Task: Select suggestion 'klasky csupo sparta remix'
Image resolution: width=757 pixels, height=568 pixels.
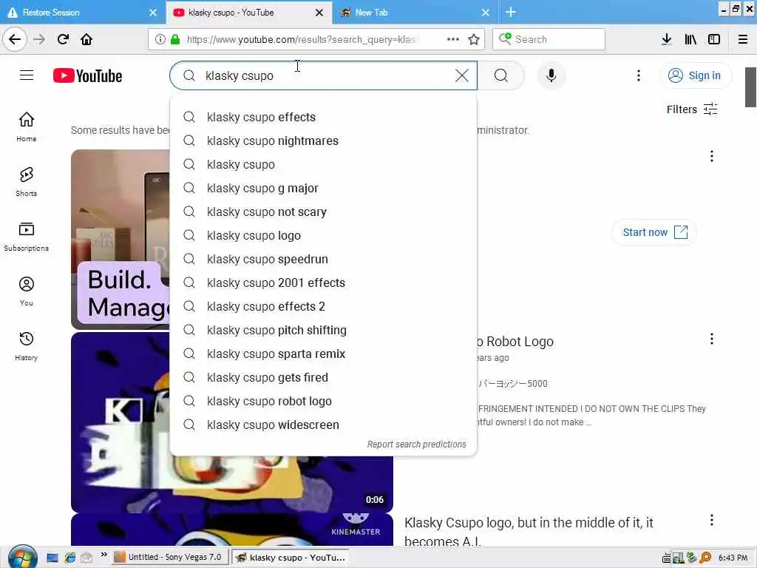Action: coord(324,354)
